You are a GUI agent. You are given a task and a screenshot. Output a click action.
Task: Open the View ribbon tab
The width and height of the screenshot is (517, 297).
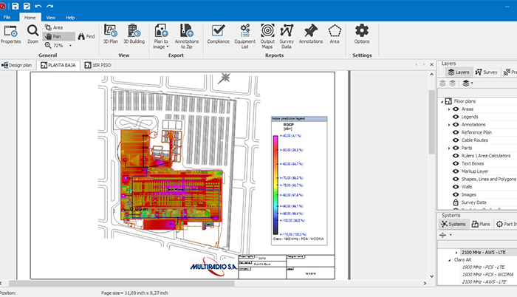pyautogui.click(x=50, y=16)
